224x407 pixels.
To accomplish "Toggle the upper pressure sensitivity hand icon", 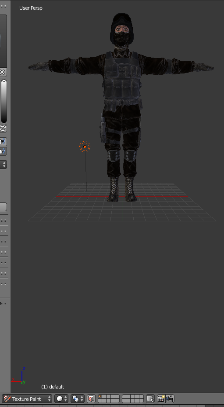I will tap(3, 142).
